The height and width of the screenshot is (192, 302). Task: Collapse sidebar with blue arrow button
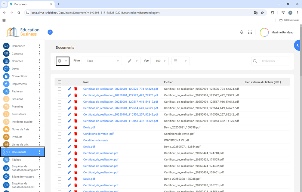(50, 32)
